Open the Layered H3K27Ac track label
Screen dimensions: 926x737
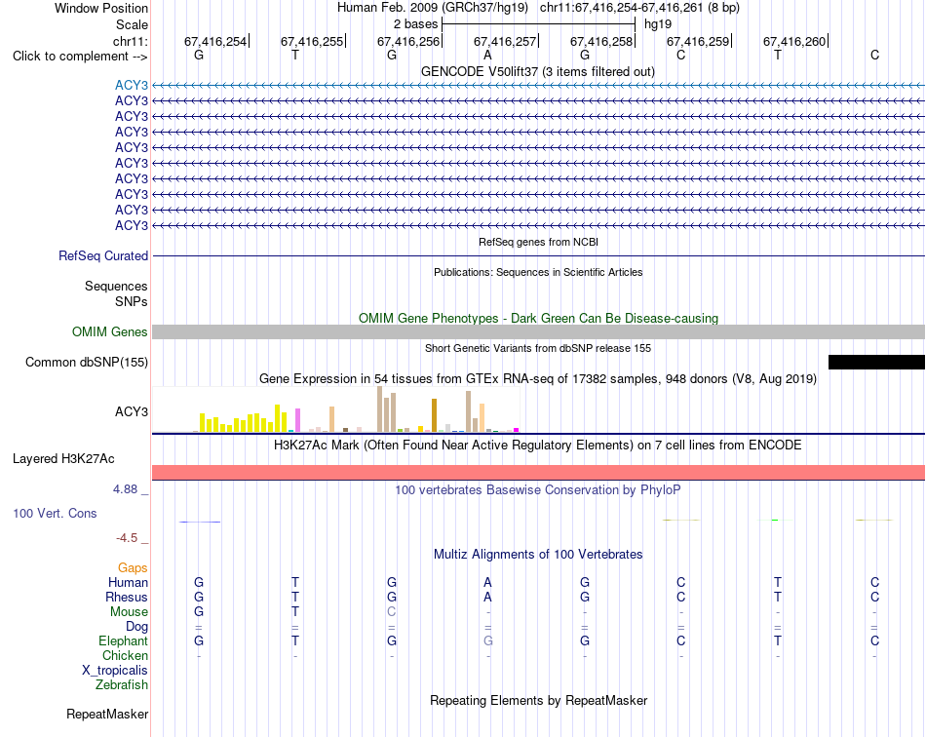pos(63,459)
